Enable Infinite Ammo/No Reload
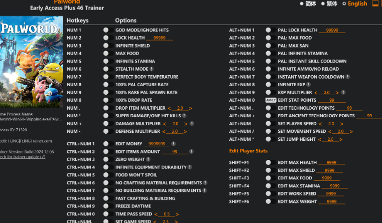The width and height of the screenshot is (382, 223). point(271,69)
